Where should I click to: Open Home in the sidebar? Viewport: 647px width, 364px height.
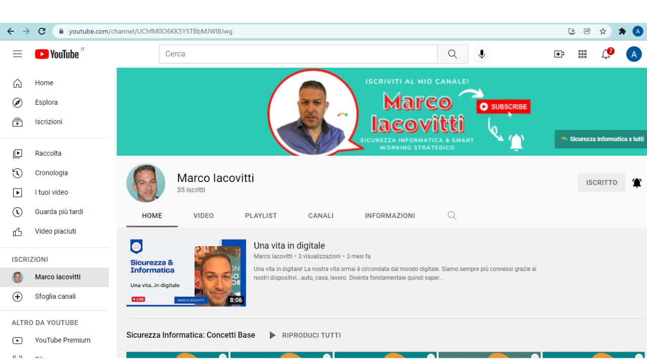55,83
